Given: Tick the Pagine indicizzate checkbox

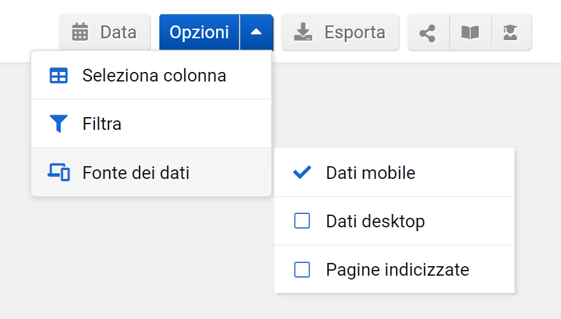Looking at the screenshot, I should 302,270.
